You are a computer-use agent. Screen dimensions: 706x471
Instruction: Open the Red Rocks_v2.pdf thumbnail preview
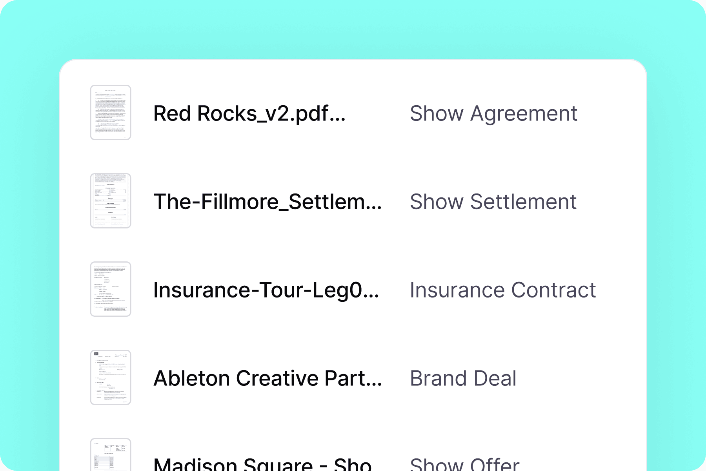click(111, 112)
